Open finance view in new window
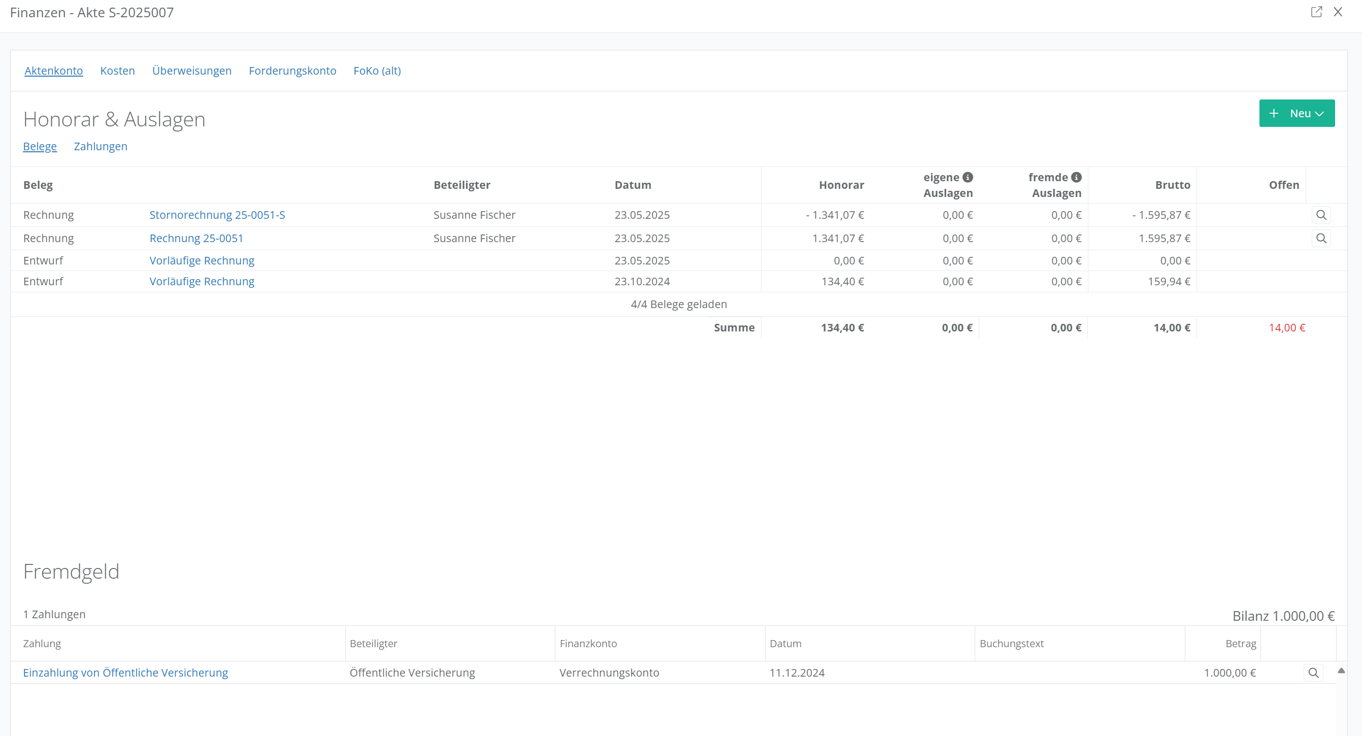1362x736 pixels. click(1316, 12)
